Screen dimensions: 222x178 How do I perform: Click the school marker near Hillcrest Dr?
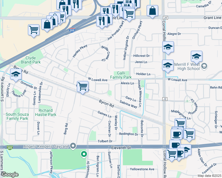pos(168,47)
